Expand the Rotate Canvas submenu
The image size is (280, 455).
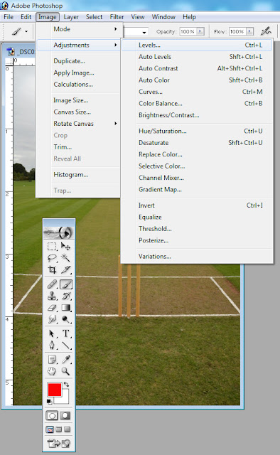coord(78,124)
